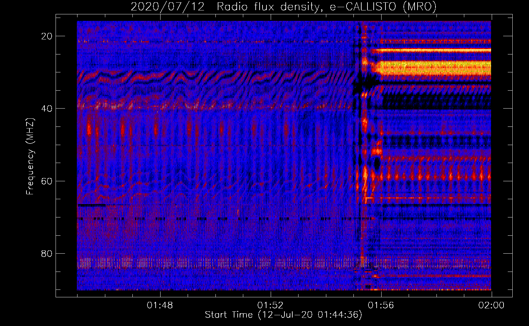
Task: Click the '80' frequency tick label
Action: 47,253
